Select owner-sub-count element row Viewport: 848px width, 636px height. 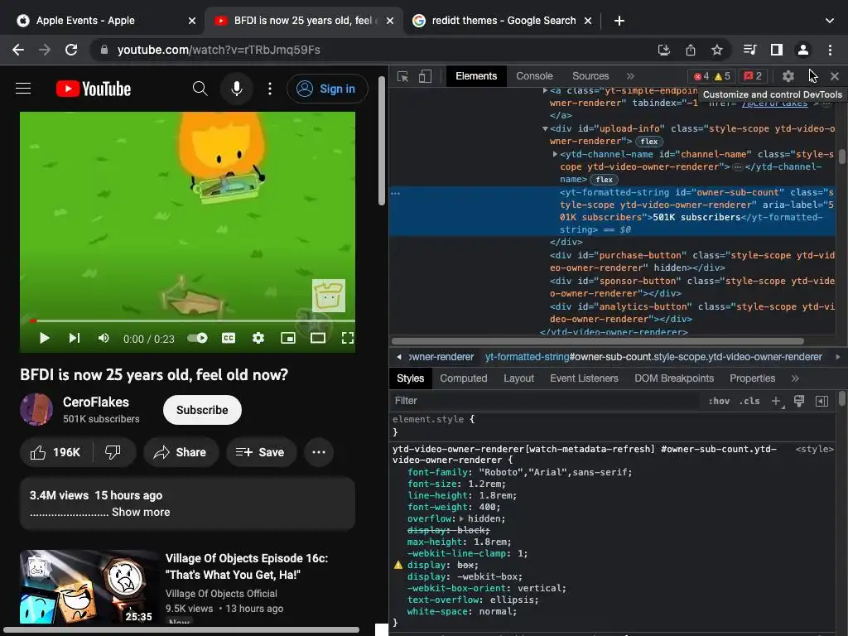coord(612,211)
